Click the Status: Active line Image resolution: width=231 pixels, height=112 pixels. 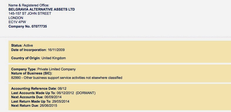tap(22, 45)
